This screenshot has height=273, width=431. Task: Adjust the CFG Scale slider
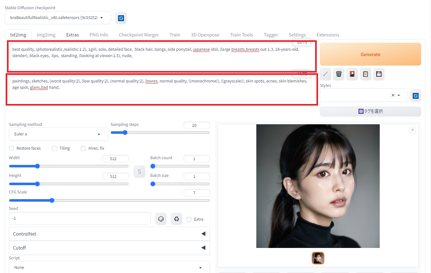[x=109, y=200]
